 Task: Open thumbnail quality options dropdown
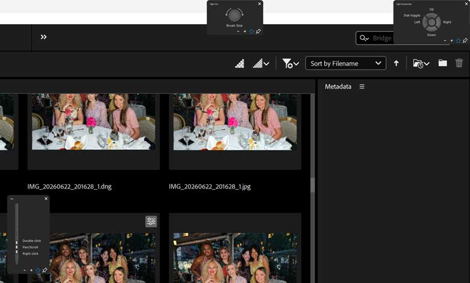[x=261, y=63]
